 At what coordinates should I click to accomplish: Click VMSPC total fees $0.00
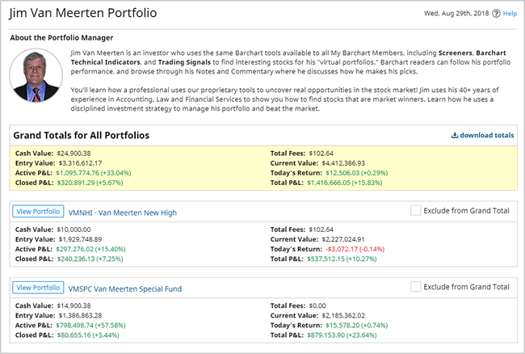pos(317,306)
